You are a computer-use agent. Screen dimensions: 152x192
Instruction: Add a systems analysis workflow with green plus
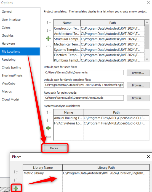[x=48, y=128]
